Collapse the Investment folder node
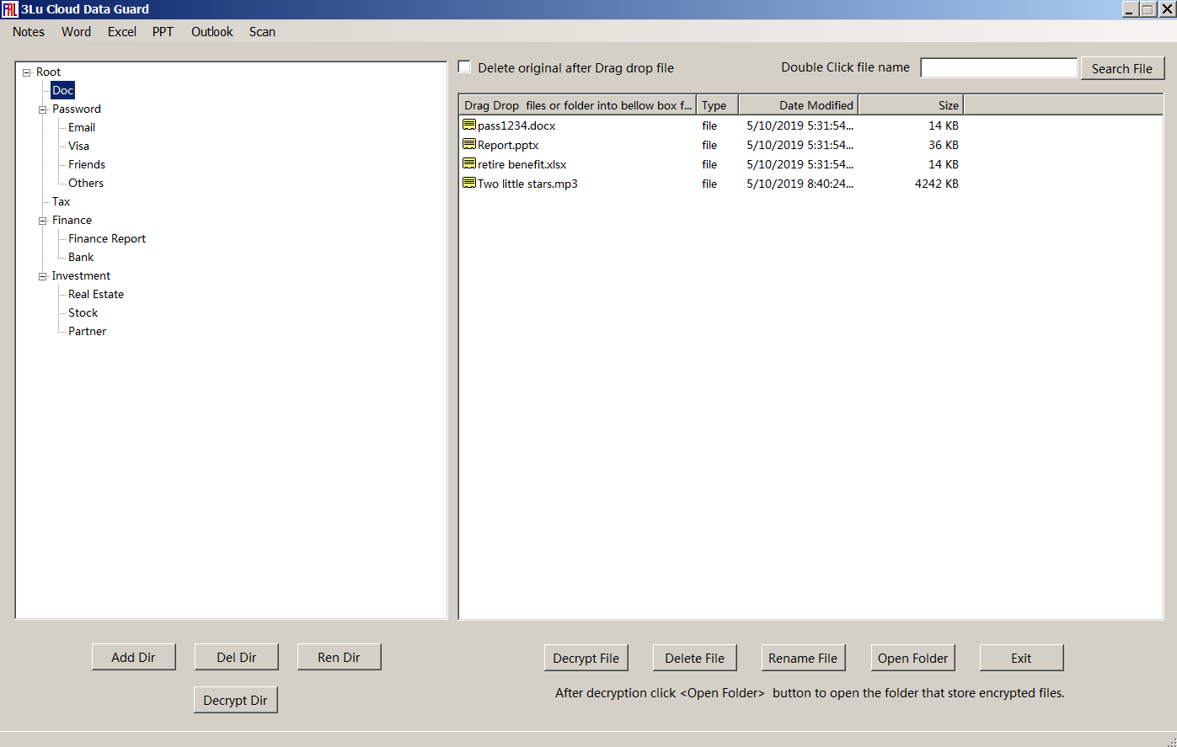Viewport: 1177px width, 747px height. (43, 276)
